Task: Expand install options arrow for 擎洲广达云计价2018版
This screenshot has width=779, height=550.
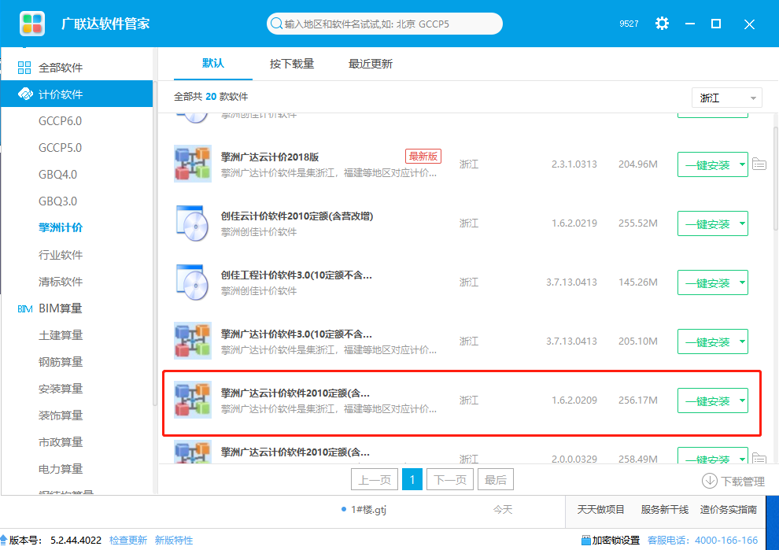Action: (x=742, y=164)
